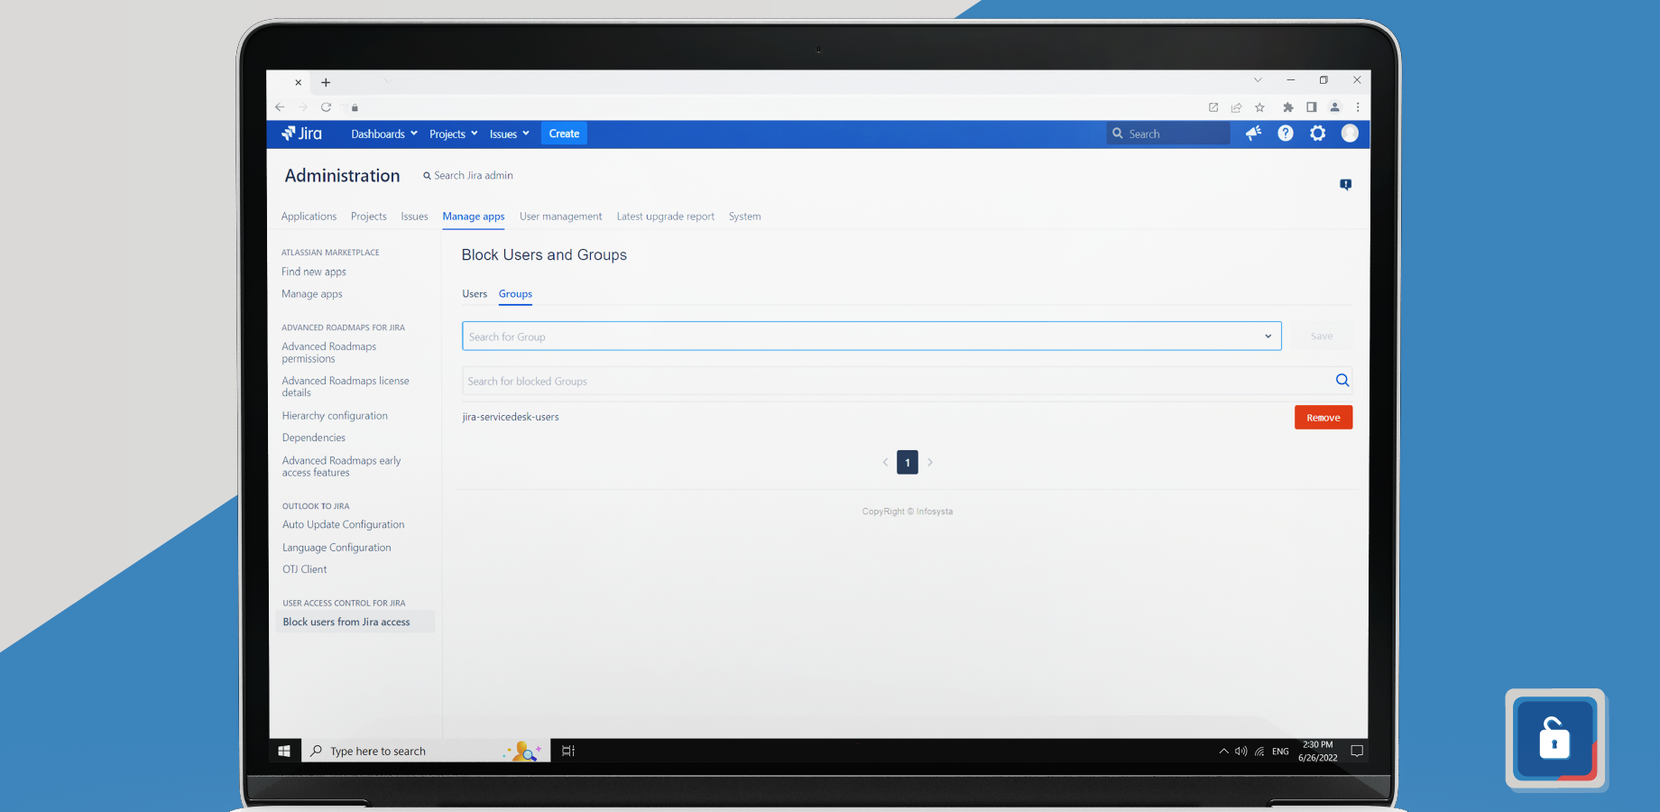This screenshot has height=812, width=1660.
Task: Click the Create button
Action: (563, 133)
